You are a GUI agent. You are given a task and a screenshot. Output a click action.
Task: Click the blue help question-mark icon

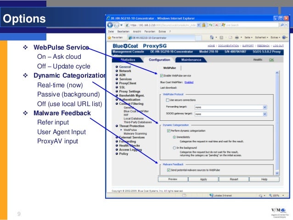(x=284, y=38)
